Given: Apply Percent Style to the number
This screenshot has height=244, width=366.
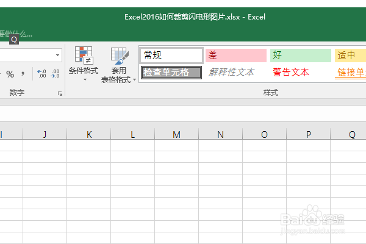Looking at the screenshot, I should pyautogui.click(x=10, y=74).
